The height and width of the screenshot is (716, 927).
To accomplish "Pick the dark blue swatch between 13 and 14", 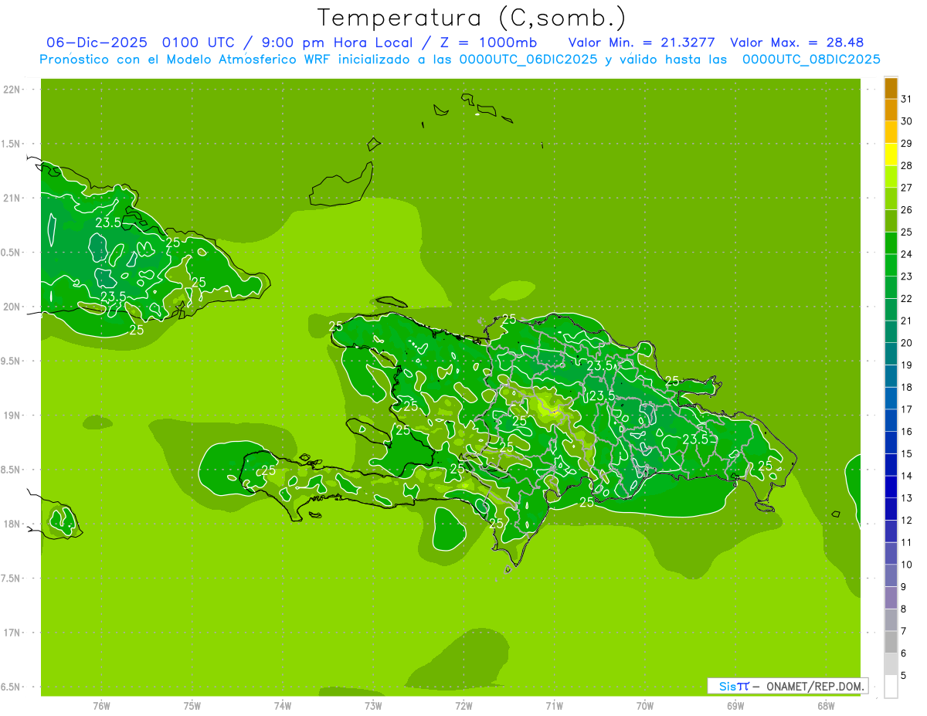I will [891, 487].
